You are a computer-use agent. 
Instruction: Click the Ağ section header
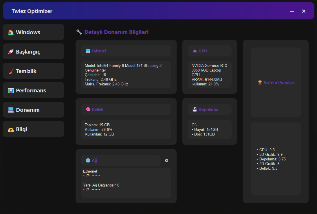coord(121,160)
